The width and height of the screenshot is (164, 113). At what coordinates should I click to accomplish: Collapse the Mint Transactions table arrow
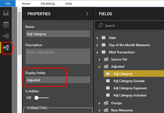point(97,52)
